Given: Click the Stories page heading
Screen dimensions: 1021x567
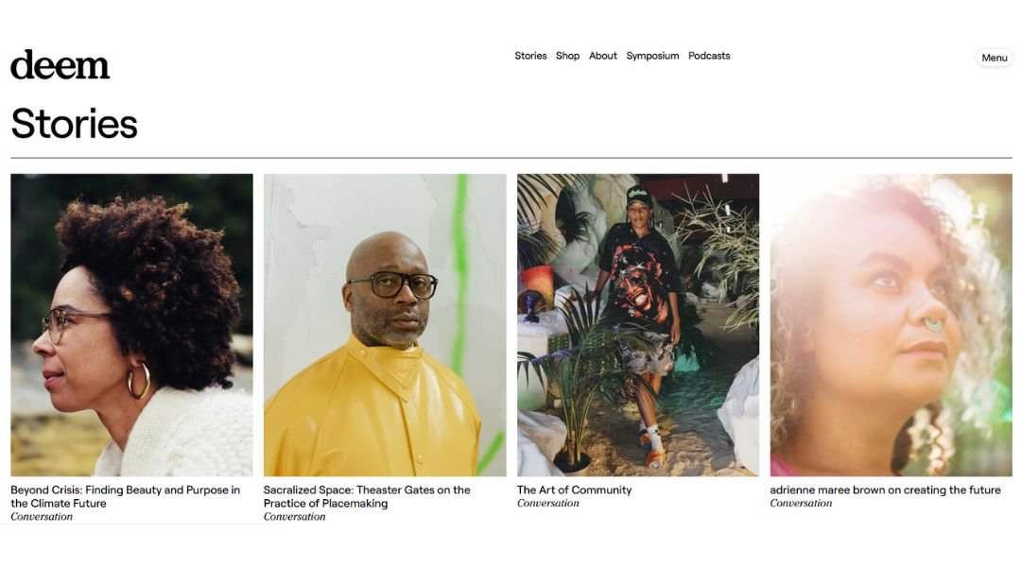Looking at the screenshot, I should pos(75,124).
